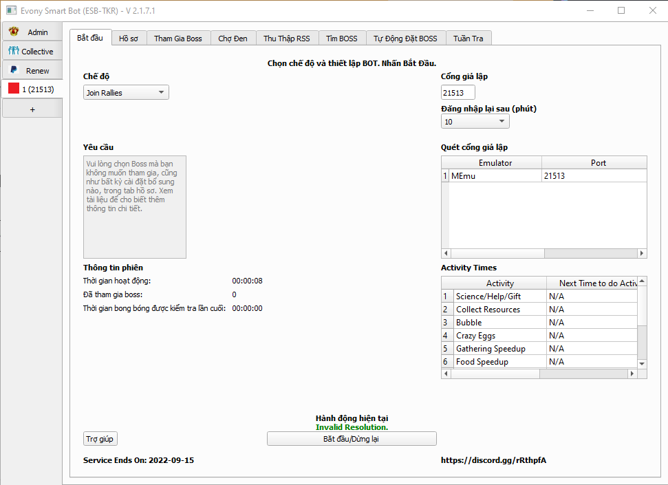Expand the Join Rallies mode dropdown
This screenshot has width=668, height=485.
126,93
